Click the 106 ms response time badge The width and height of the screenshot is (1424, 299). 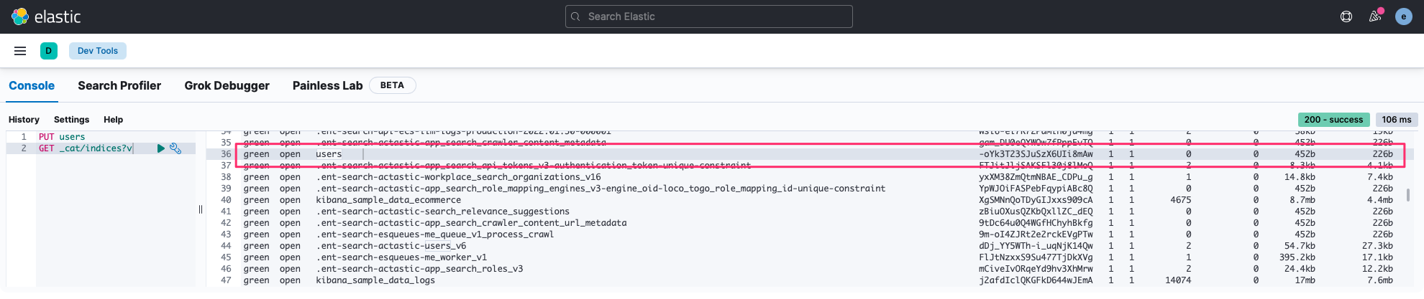click(x=1397, y=120)
